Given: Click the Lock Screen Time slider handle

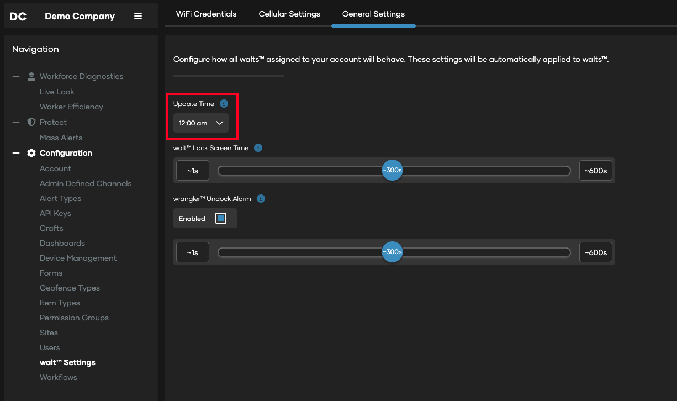Looking at the screenshot, I should (x=392, y=170).
